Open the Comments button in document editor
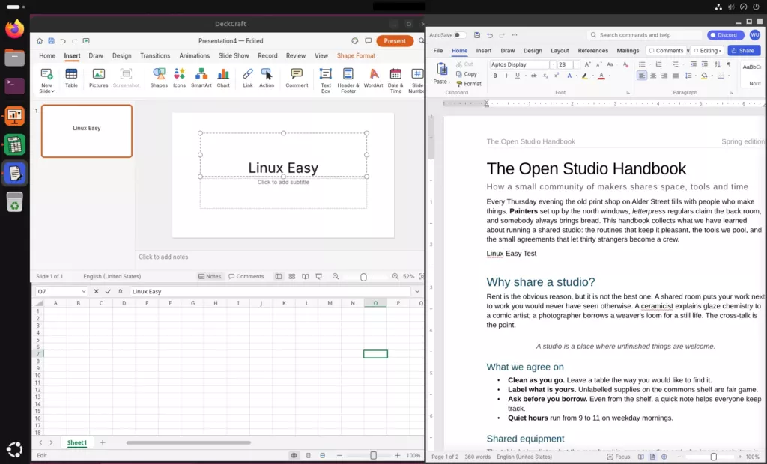767x464 pixels. [x=666, y=50]
